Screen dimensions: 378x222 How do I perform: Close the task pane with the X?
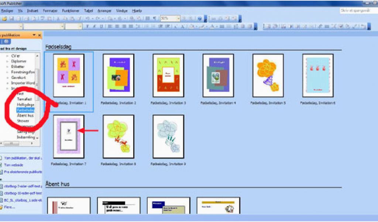(x=39, y=35)
